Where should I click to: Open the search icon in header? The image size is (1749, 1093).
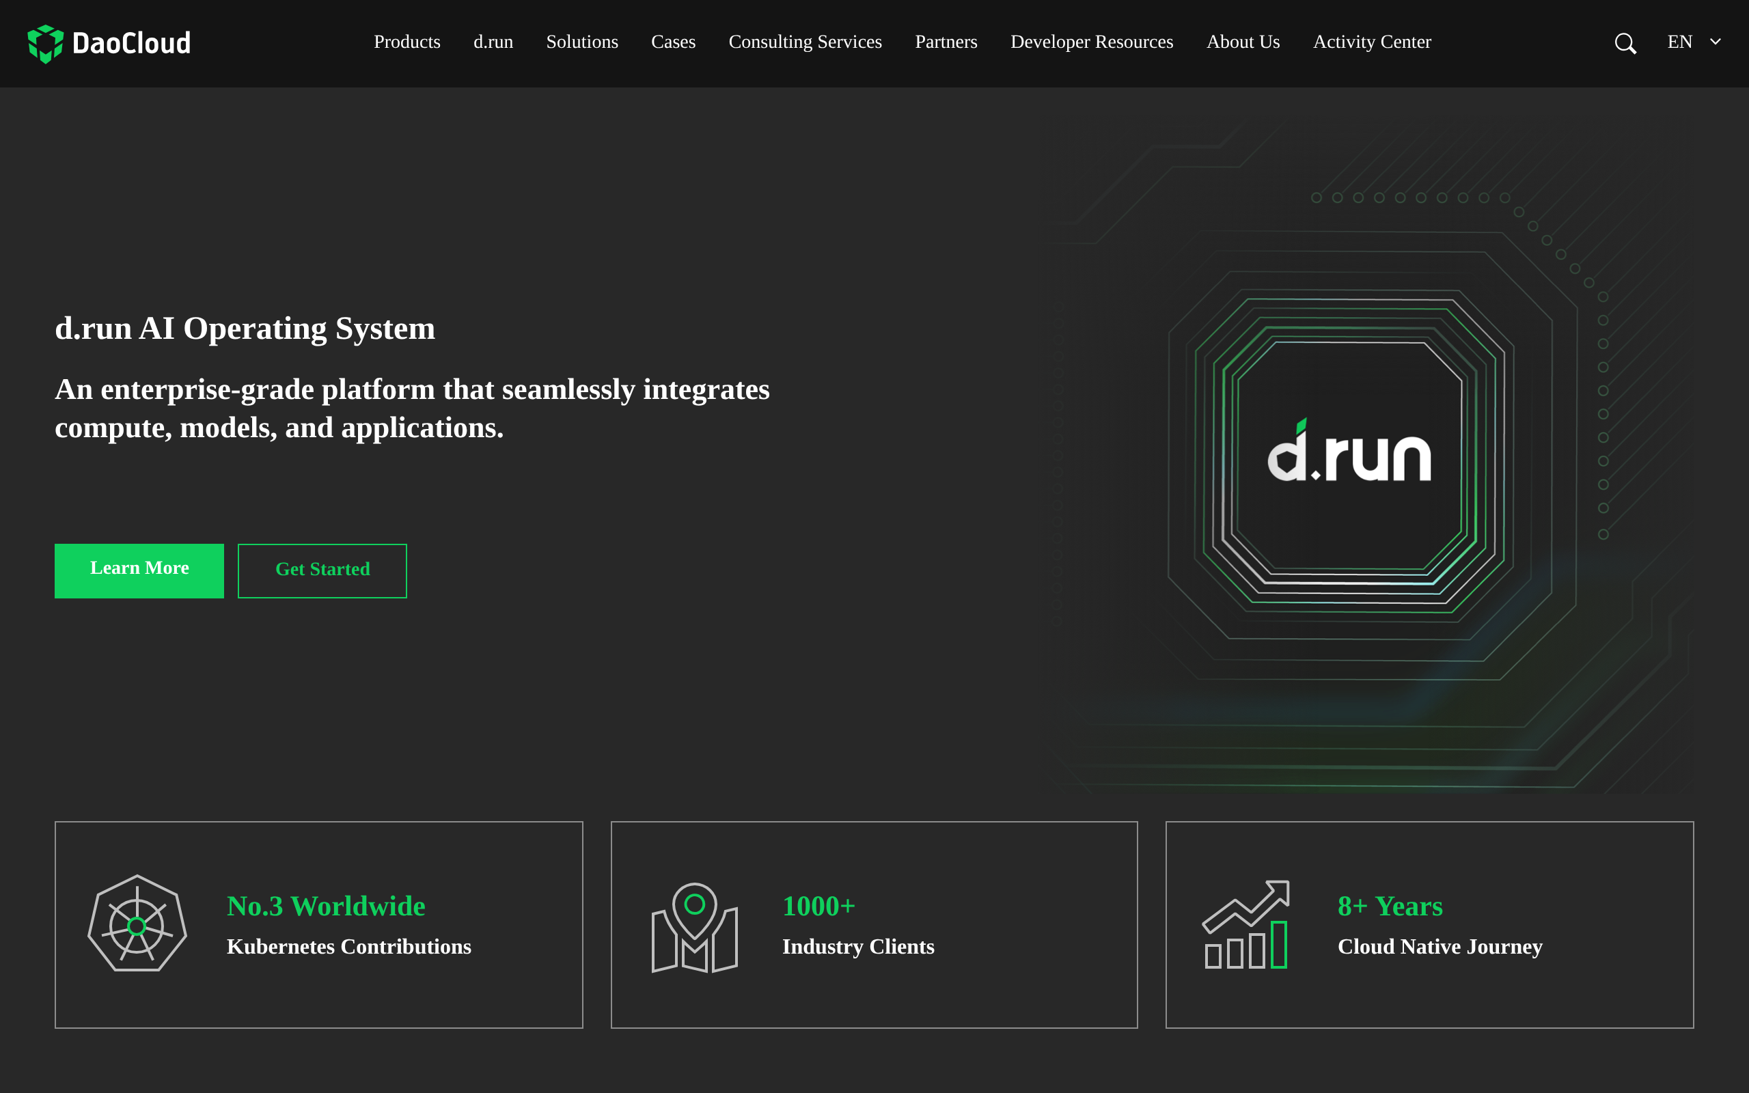1625,43
